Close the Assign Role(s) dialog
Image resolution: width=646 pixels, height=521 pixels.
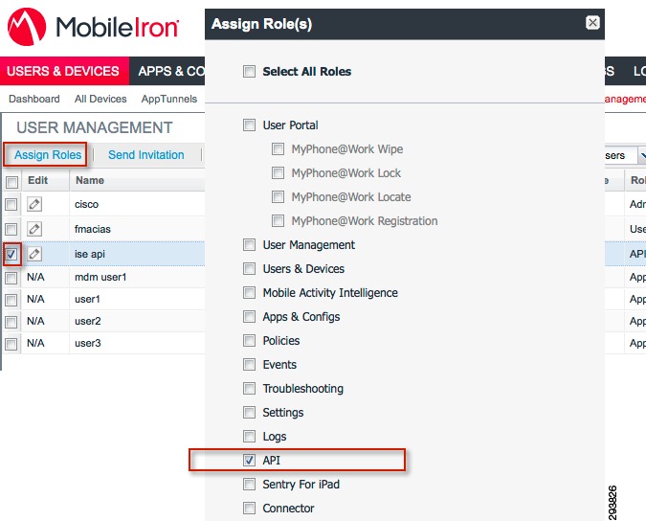click(592, 23)
